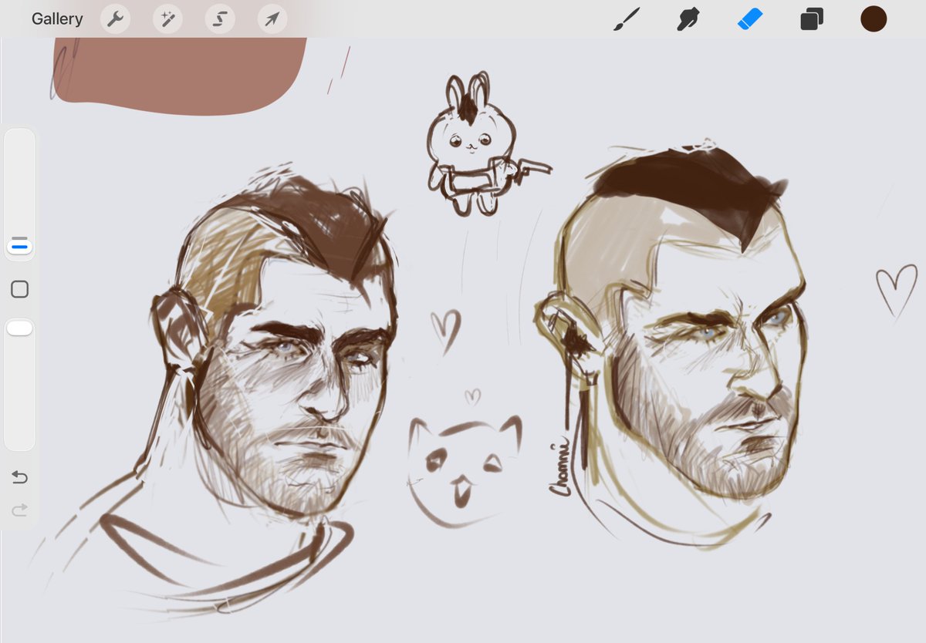This screenshot has height=643, width=926.
Task: Select the Brush tool
Action: tap(627, 19)
